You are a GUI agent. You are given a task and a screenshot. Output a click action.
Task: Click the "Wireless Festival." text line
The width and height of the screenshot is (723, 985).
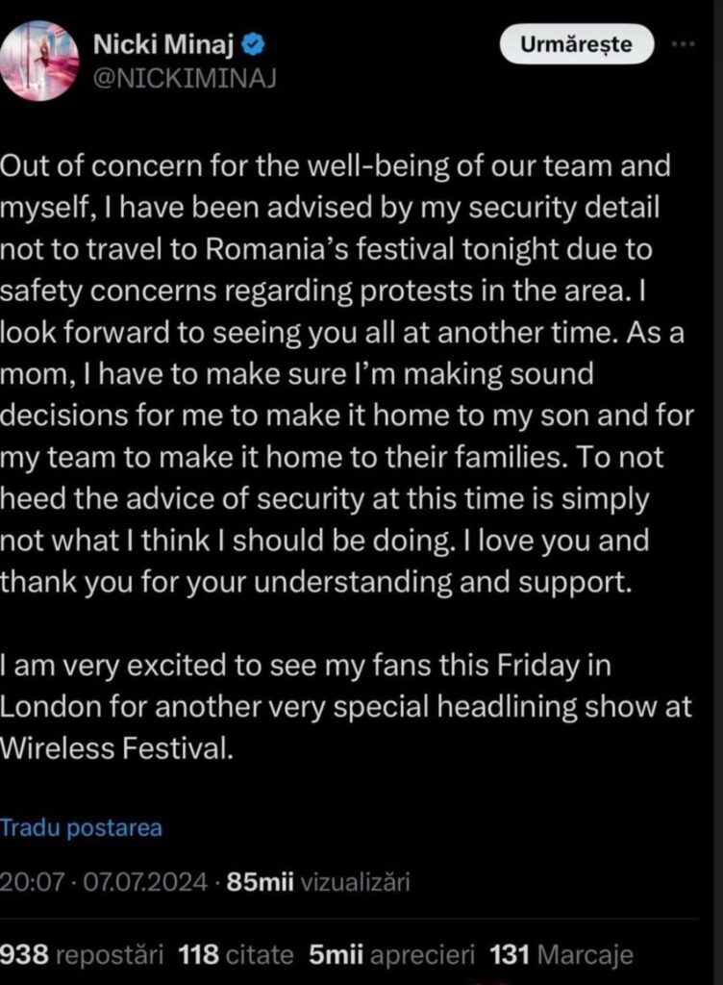click(x=117, y=747)
